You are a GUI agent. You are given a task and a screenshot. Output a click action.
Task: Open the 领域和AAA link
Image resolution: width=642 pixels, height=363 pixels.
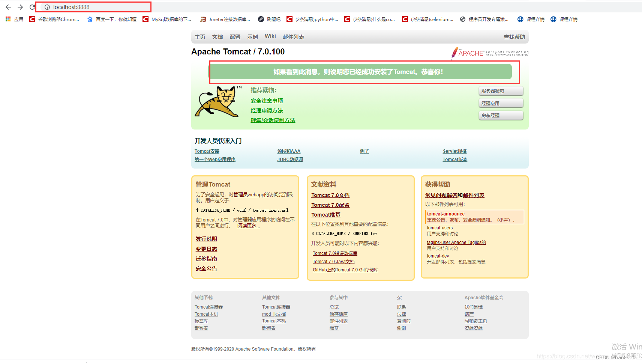coord(289,151)
